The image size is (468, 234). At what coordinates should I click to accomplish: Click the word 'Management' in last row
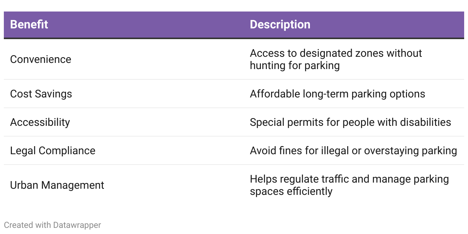click(73, 185)
